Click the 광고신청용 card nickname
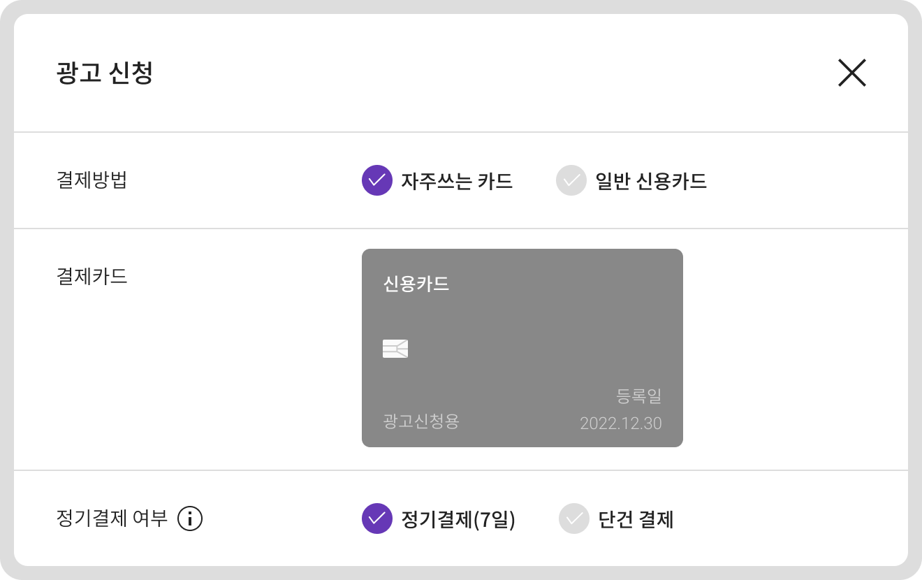 pyautogui.click(x=421, y=421)
